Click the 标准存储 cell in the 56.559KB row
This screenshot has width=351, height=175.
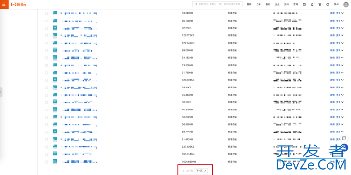point(232,124)
